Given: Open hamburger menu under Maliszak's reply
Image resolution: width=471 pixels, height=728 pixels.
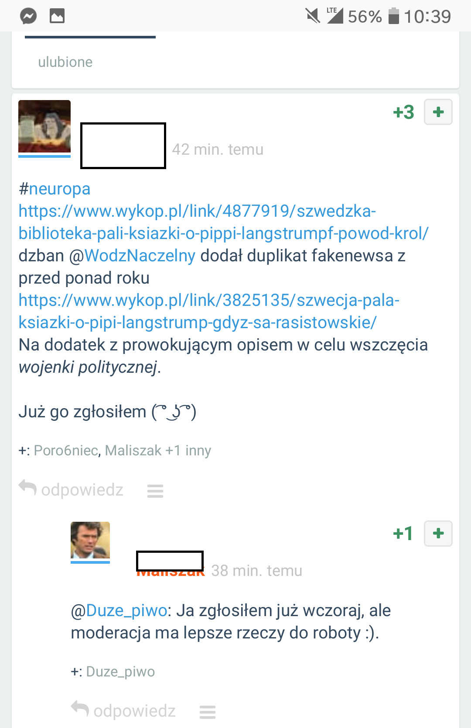Looking at the screenshot, I should 208,712.
